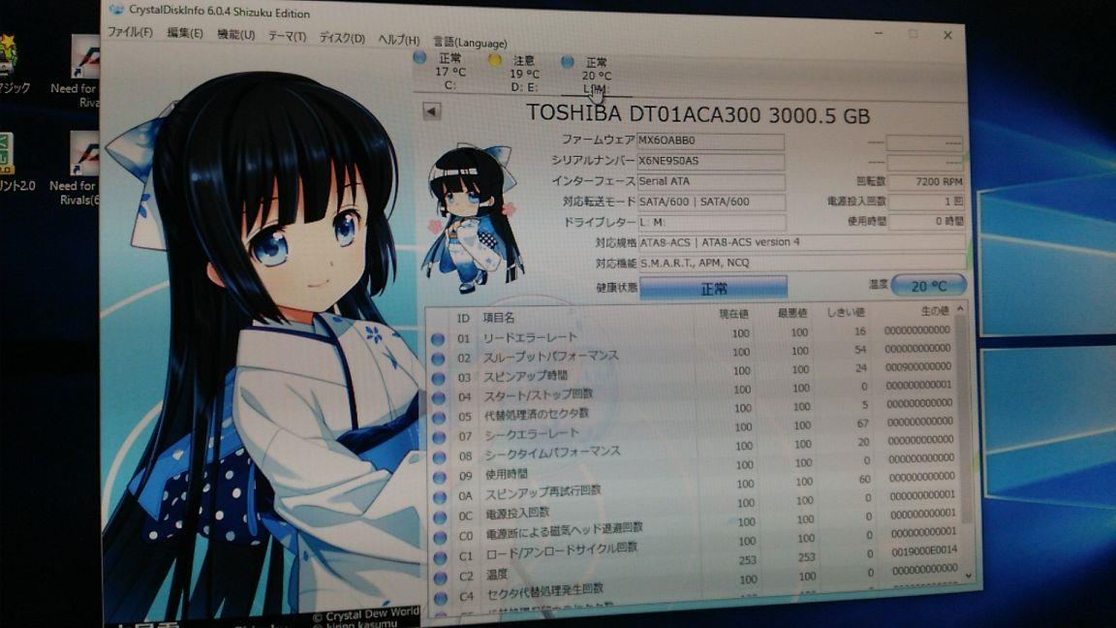Minimize the CrystalDiskInfo window
This screenshot has width=1116, height=628.
pos(879,33)
